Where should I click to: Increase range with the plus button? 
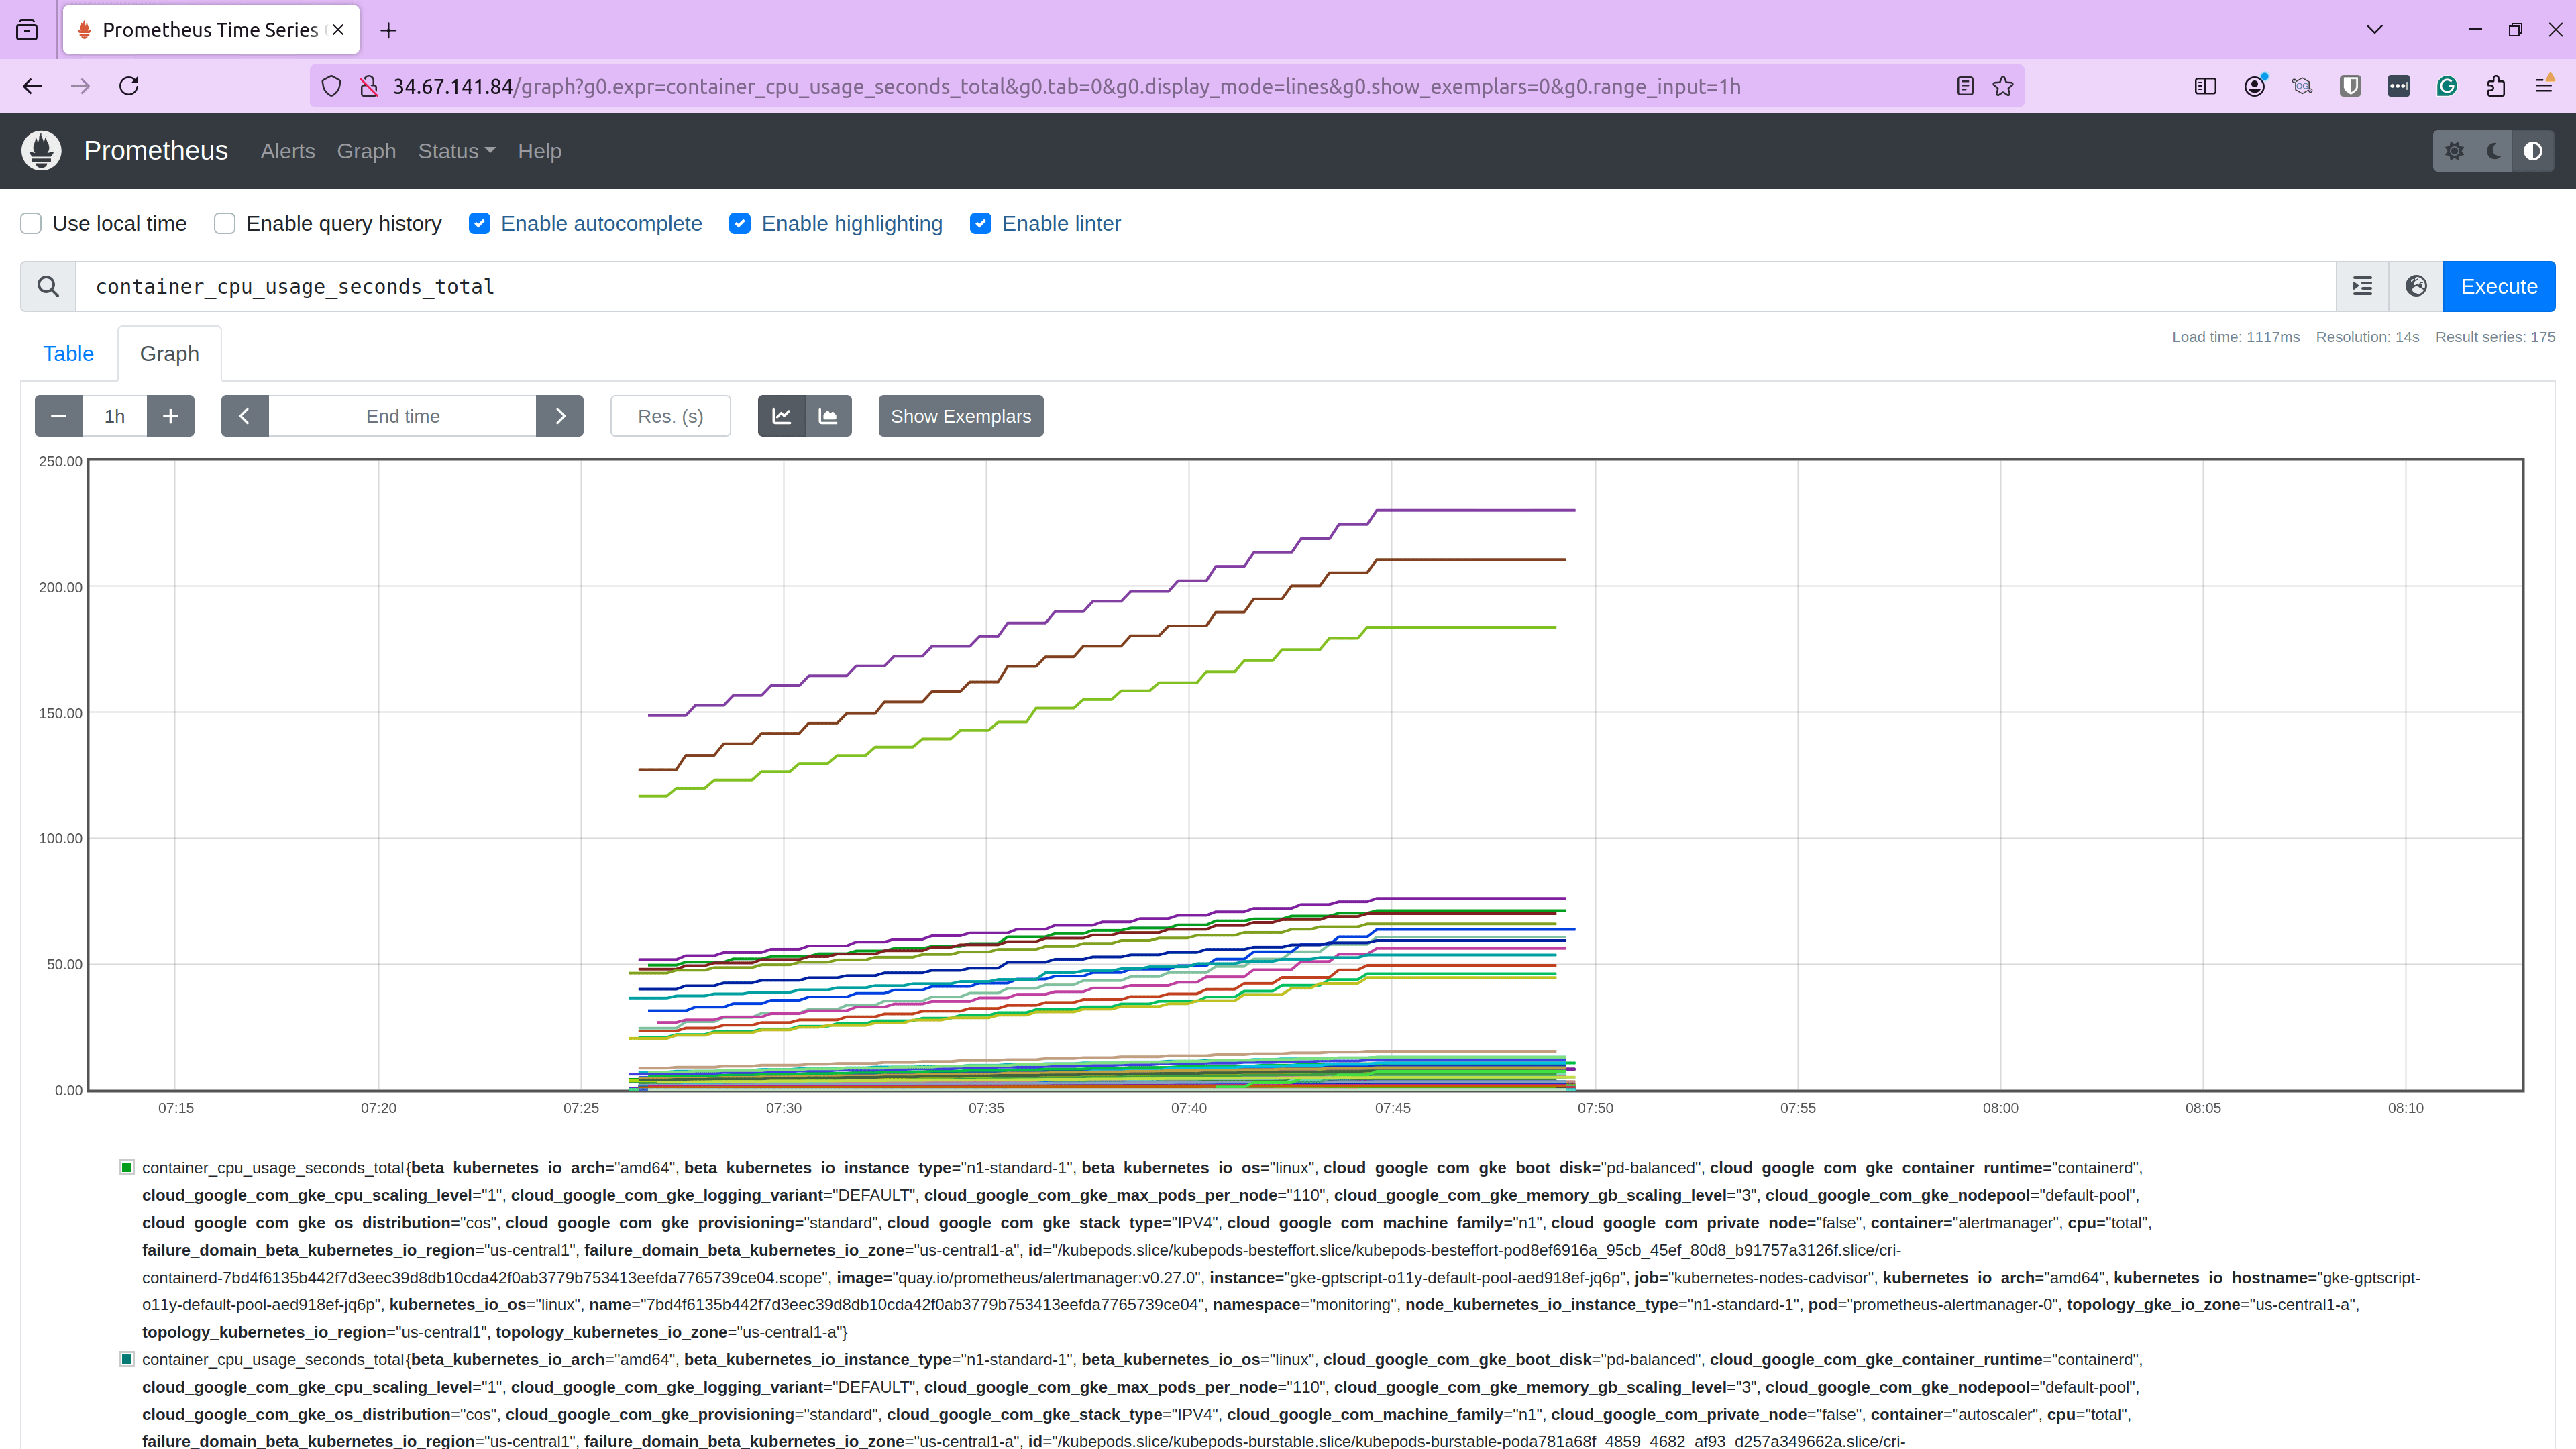point(171,416)
